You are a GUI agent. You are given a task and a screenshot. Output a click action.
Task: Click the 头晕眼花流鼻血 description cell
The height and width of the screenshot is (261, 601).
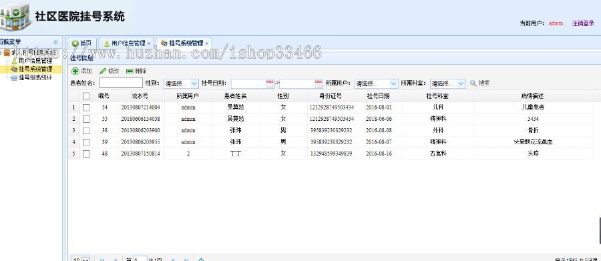[533, 142]
